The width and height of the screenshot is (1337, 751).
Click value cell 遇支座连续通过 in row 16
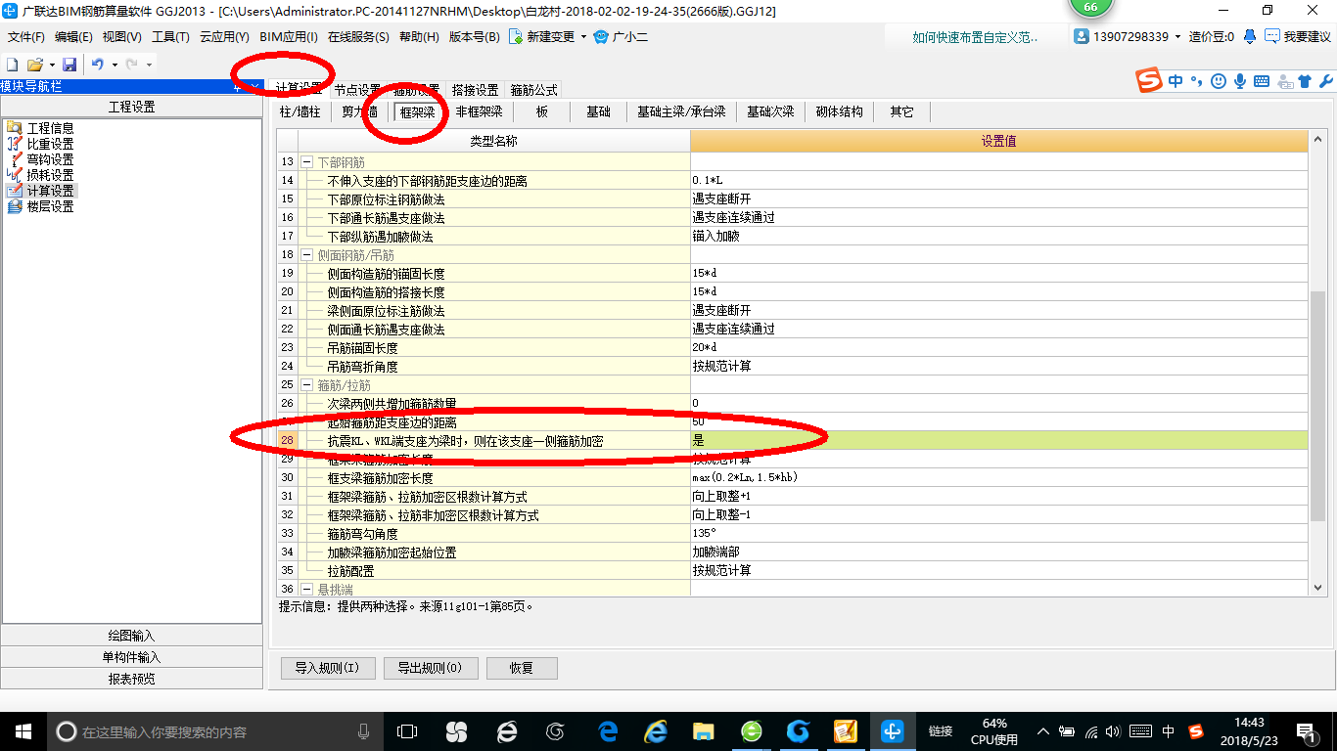(x=998, y=218)
